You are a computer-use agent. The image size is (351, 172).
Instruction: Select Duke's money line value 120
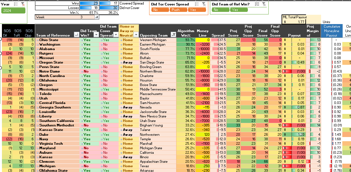pos(203,134)
